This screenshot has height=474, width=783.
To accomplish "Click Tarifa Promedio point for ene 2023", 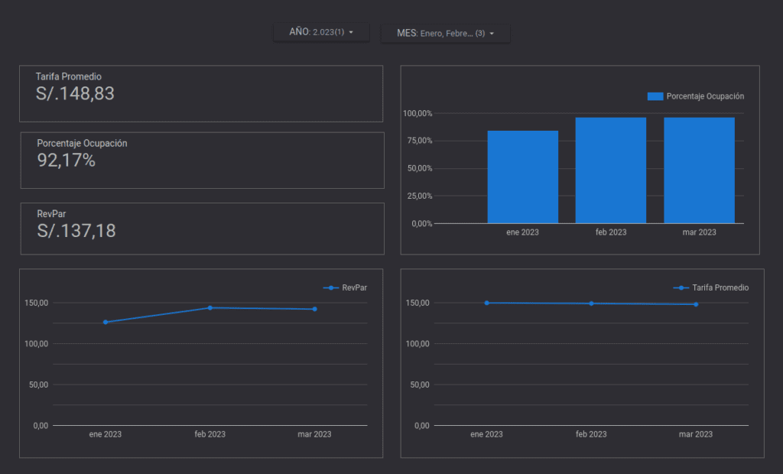I will [486, 303].
